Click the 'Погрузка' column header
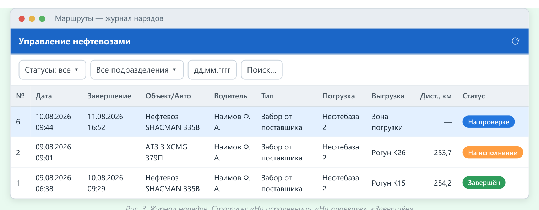 click(x=338, y=96)
